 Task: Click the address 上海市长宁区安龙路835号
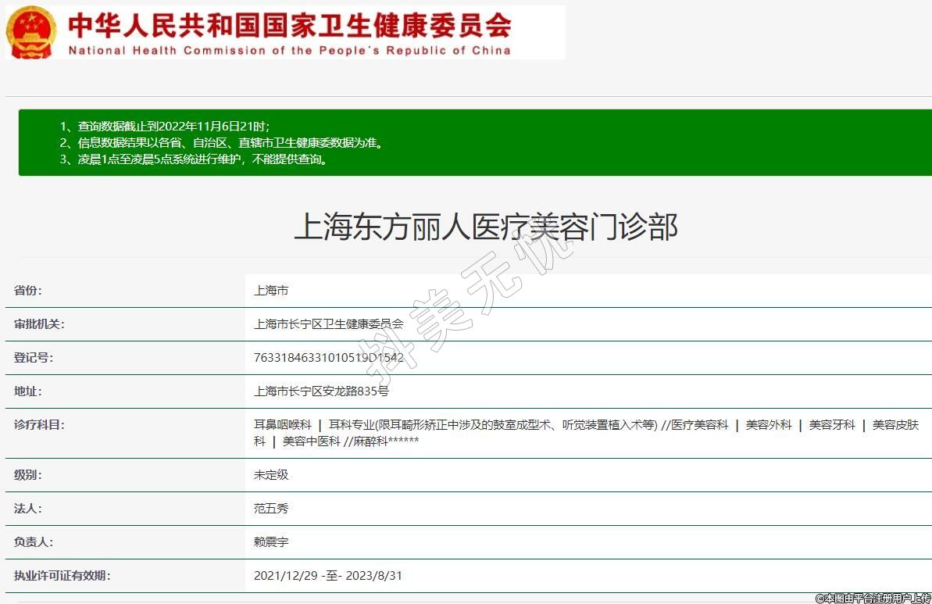(321, 391)
